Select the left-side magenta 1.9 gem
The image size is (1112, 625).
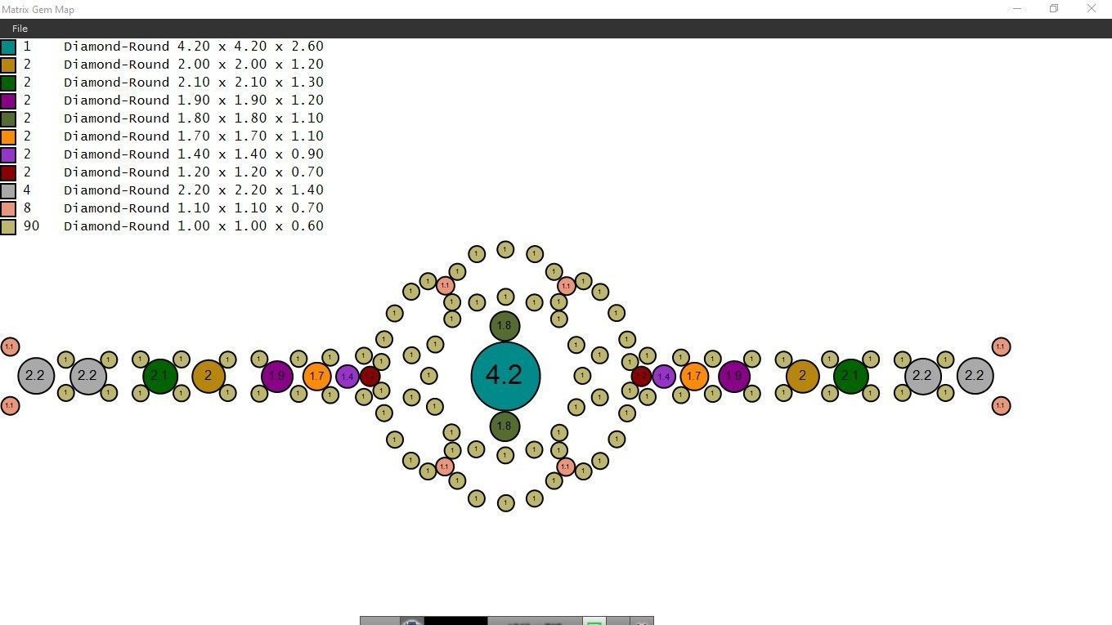[277, 376]
